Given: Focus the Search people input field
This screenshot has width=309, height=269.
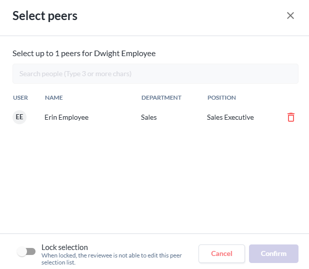Looking at the screenshot, I should (x=155, y=74).
